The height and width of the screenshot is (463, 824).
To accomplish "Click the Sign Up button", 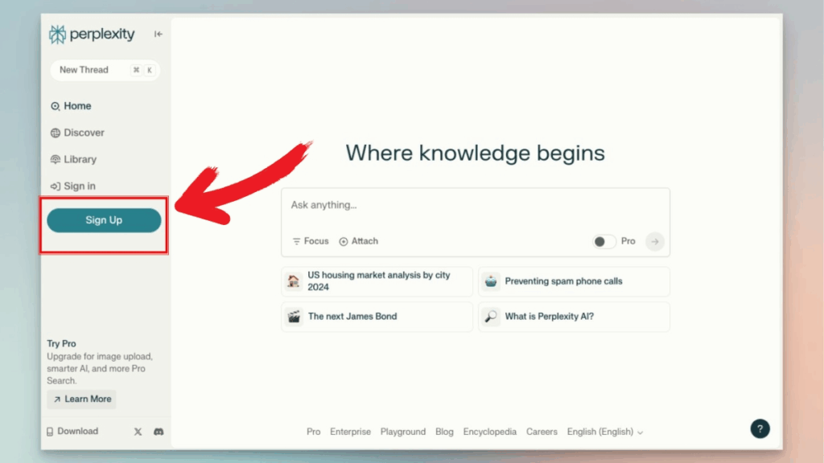I will tap(104, 220).
